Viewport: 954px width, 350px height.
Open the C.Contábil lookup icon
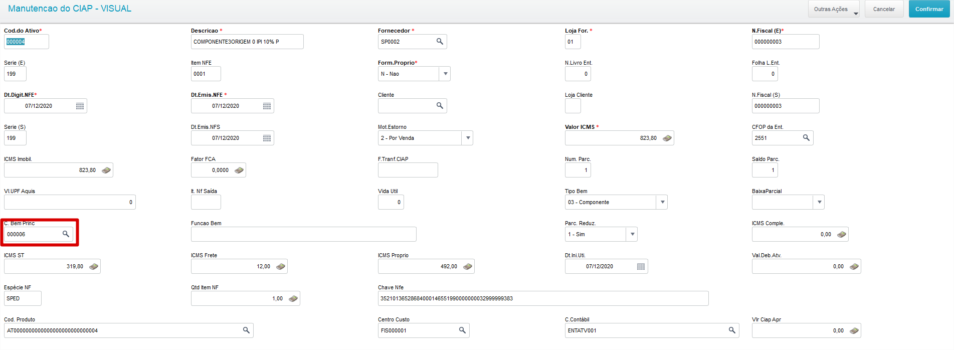coord(732,330)
